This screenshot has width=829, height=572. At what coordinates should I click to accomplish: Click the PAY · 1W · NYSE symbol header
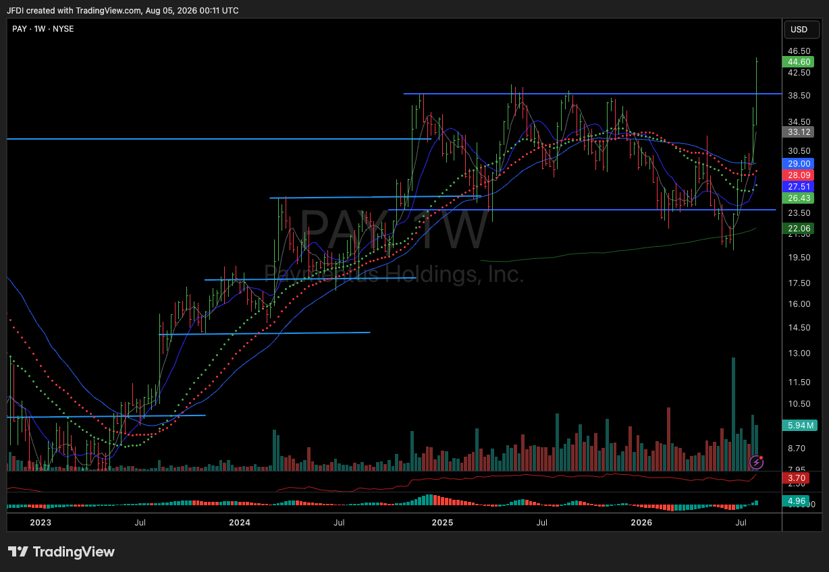click(43, 29)
